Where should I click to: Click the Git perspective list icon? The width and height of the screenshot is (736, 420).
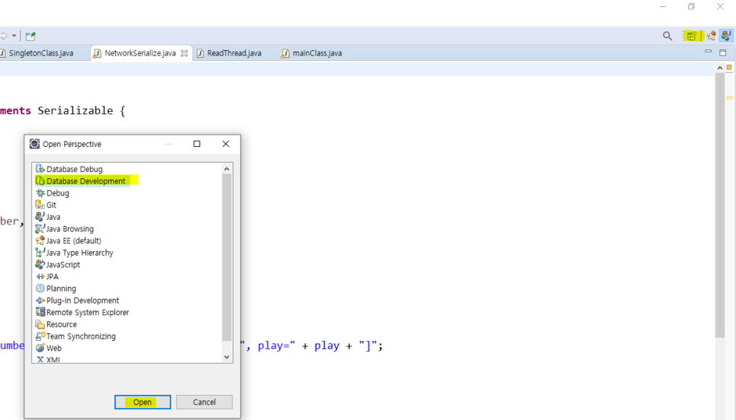[x=40, y=205]
